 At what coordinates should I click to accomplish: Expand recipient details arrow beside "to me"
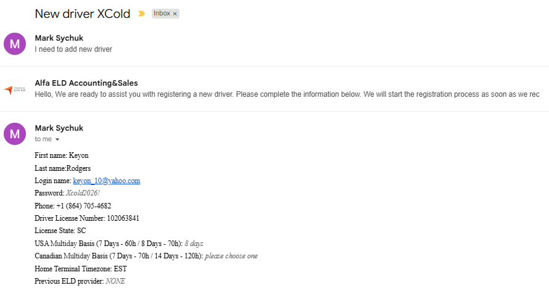(57, 139)
